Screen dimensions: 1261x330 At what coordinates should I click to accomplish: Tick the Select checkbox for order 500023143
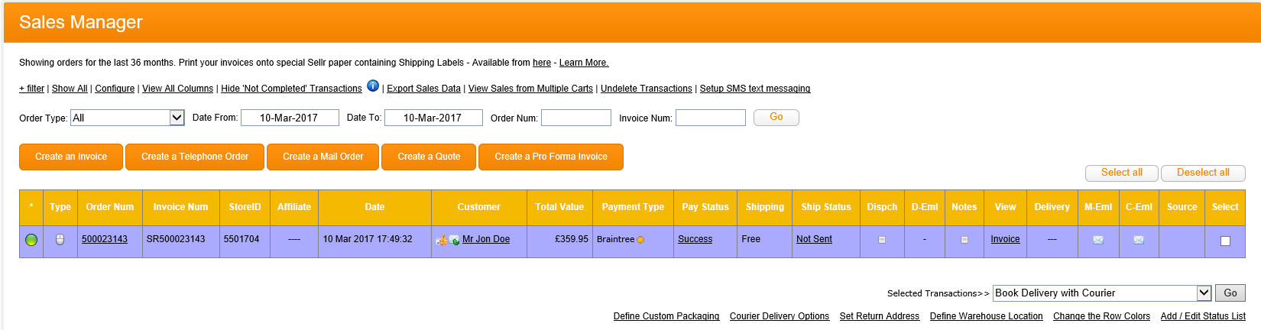(x=1225, y=241)
